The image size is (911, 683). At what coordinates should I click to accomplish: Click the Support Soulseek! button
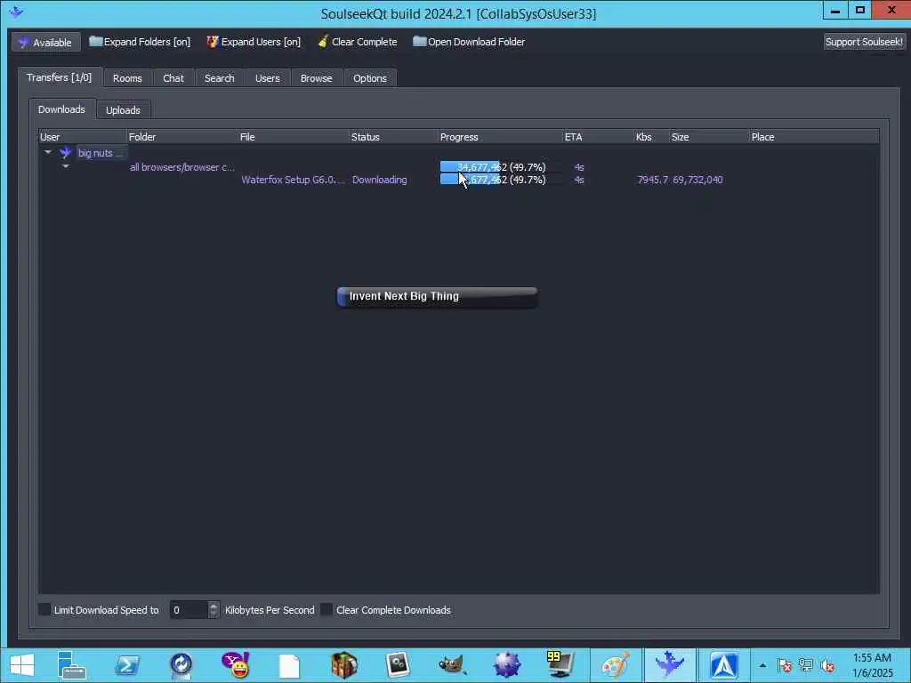click(863, 42)
